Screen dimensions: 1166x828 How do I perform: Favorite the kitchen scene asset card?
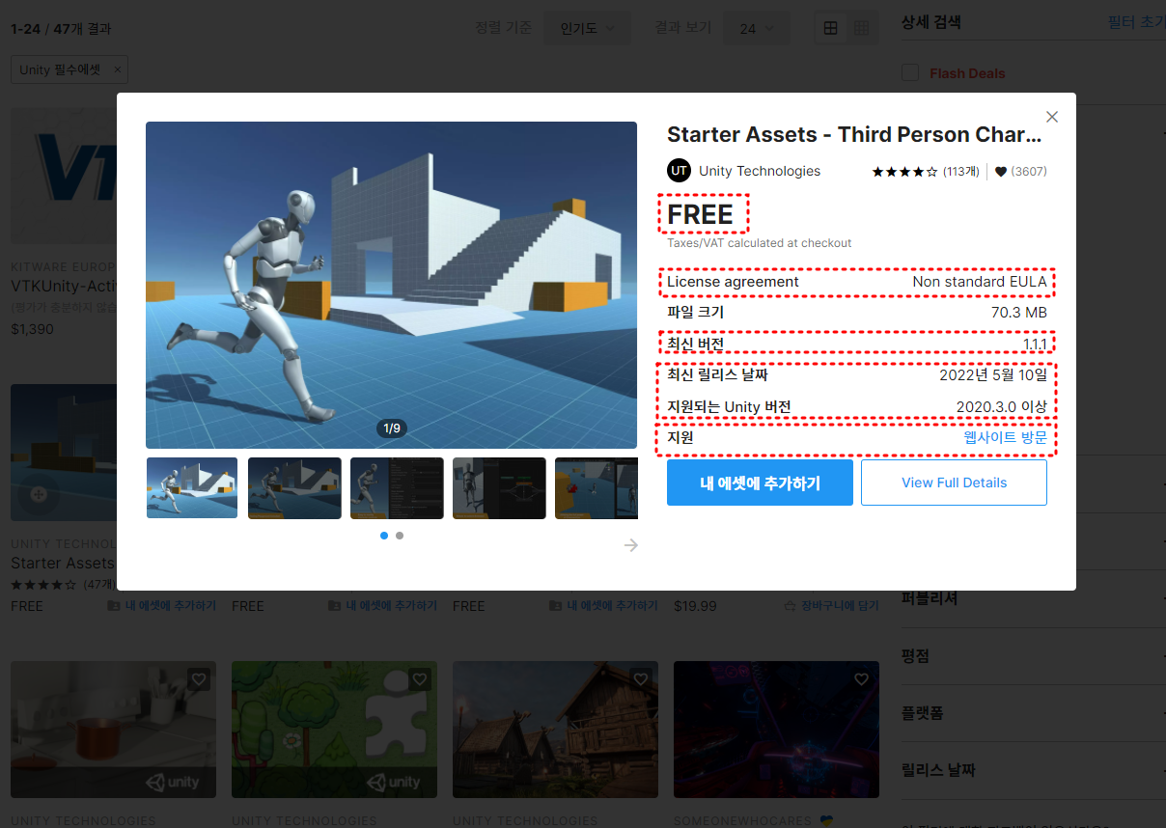[199, 679]
